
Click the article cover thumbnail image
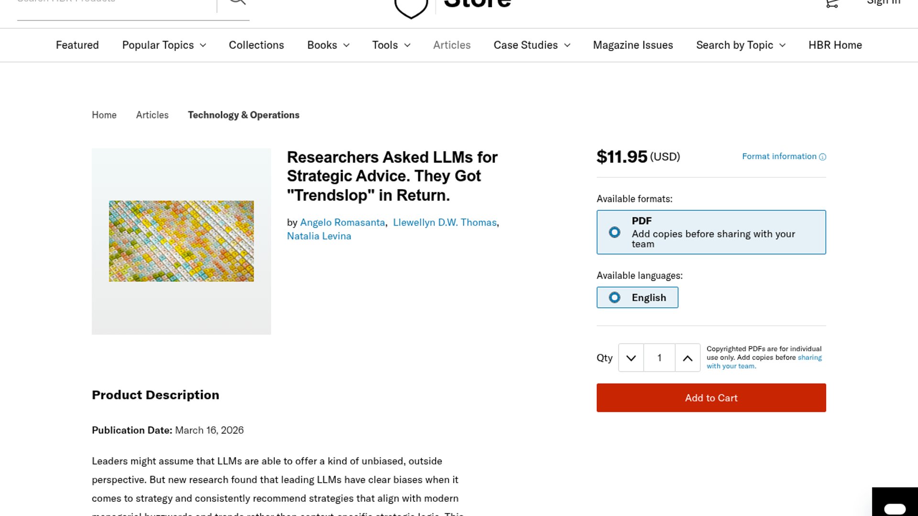point(181,241)
